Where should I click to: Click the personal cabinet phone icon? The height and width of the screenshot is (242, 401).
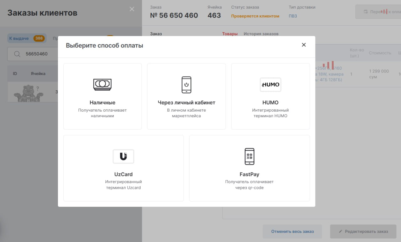point(186,85)
